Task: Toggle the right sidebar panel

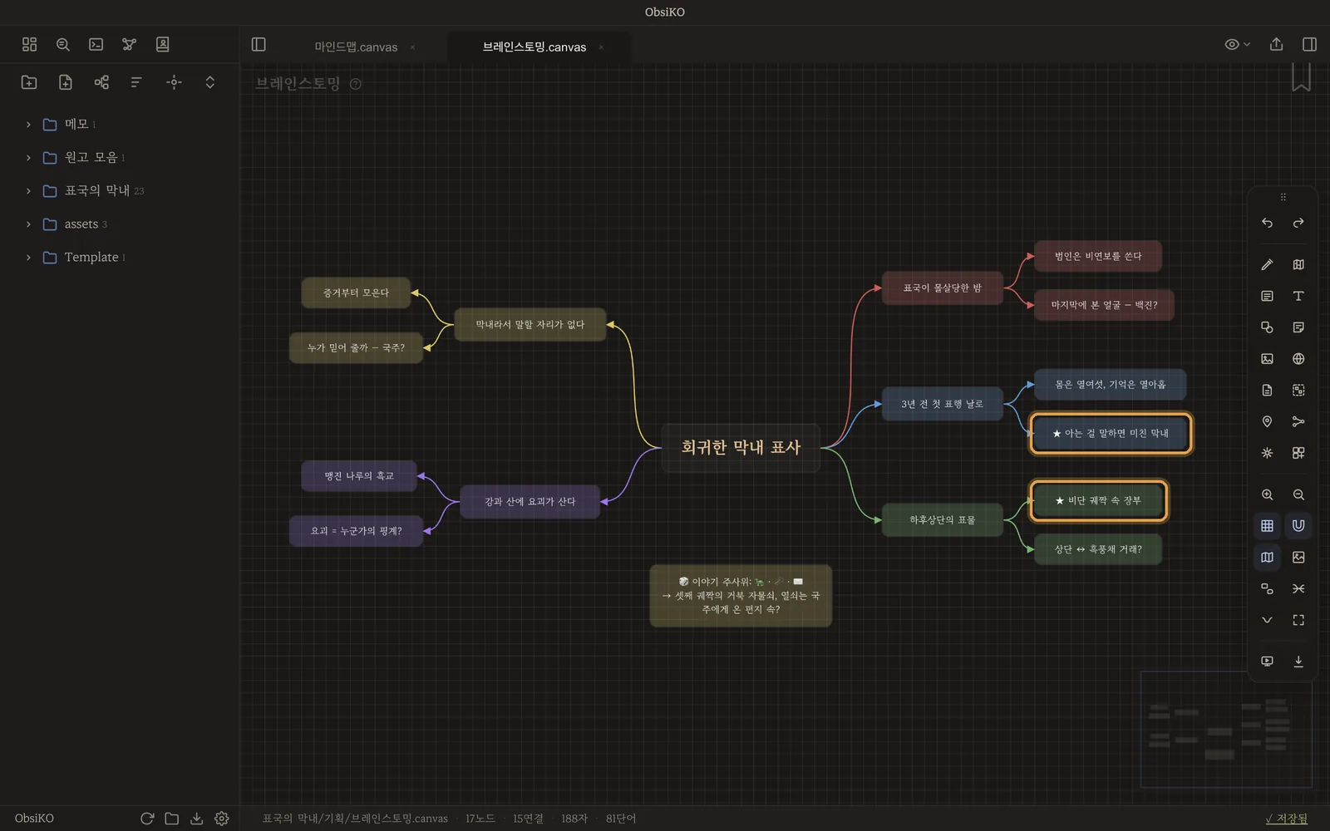Action: pyautogui.click(x=1309, y=45)
